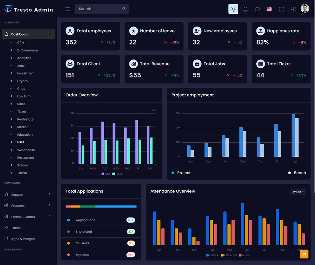Toggle fullscreen mode icon
This screenshot has width=315, height=265.
coord(281,9)
